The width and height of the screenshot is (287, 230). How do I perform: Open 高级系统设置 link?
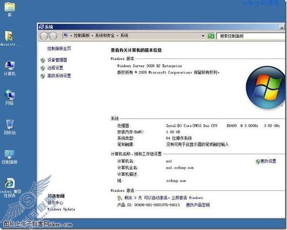tap(59, 76)
